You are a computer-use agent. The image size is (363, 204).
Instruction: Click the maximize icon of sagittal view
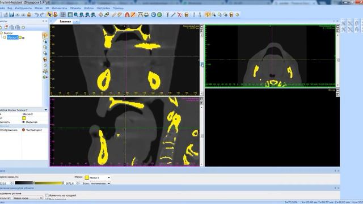(x=201, y=99)
